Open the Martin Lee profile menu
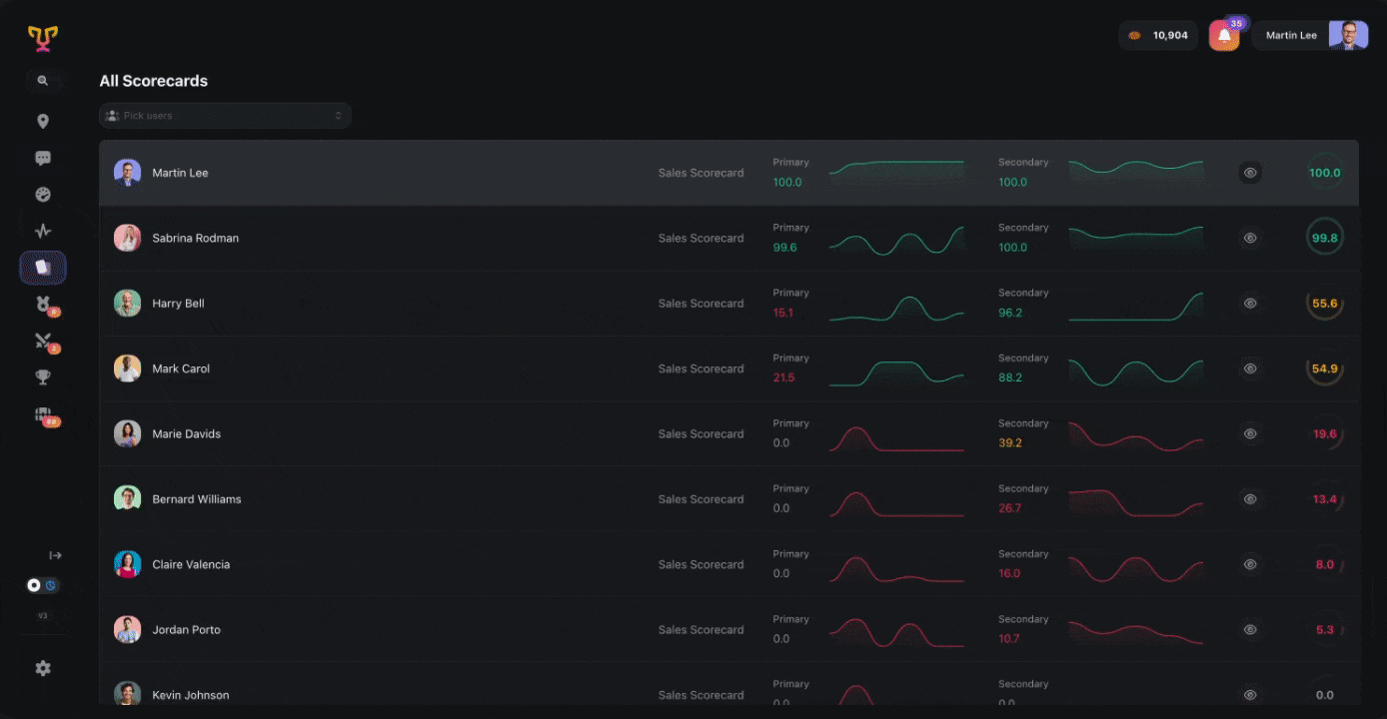Viewport: 1387px width, 719px height. tap(1310, 36)
